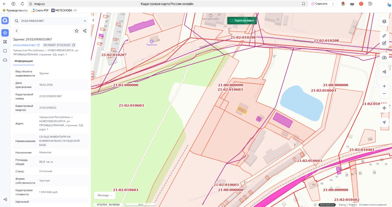This screenshot has height=207, width=392.
Task: Click the Нежилое purpose value
Action: point(45,152)
